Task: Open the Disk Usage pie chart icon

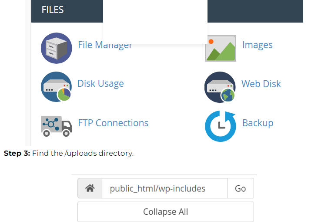Action: (x=56, y=87)
